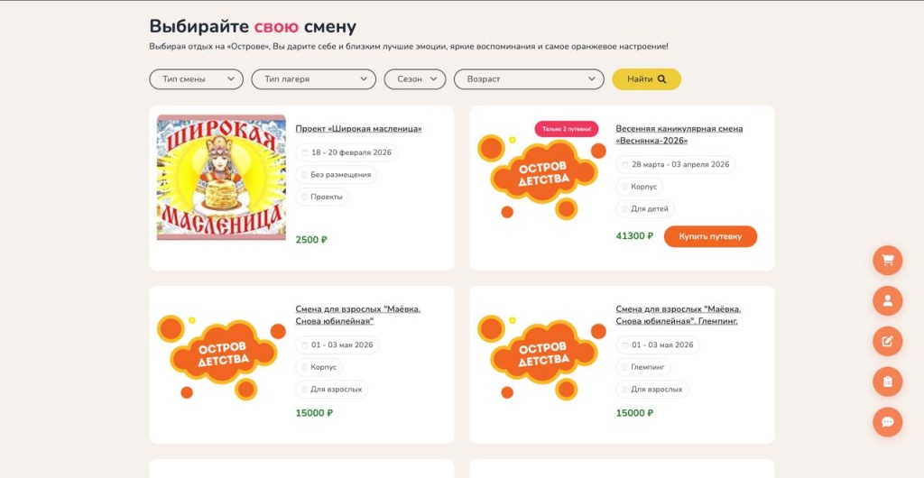
Task: Open the Возраст dropdown
Action: tap(529, 79)
